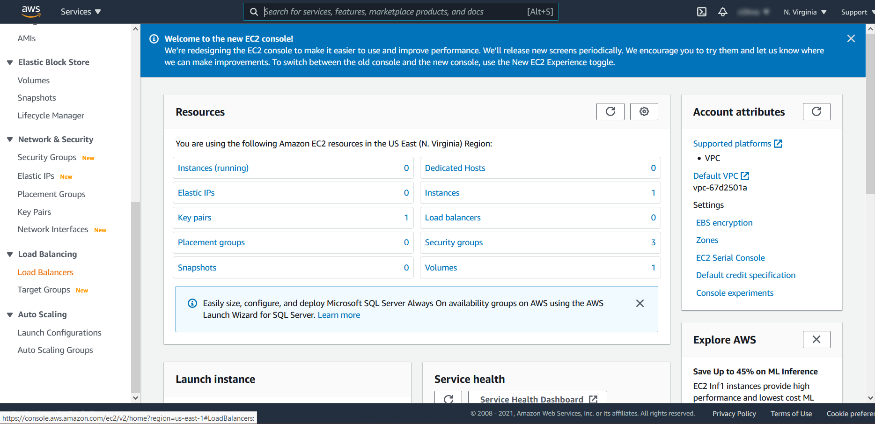Image resolution: width=875 pixels, height=424 pixels.
Task: Dismiss the EC2 console welcome banner
Action: tap(851, 38)
